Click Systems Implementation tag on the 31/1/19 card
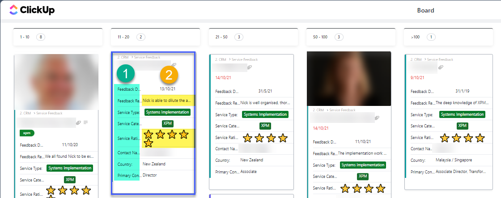 click(463, 114)
